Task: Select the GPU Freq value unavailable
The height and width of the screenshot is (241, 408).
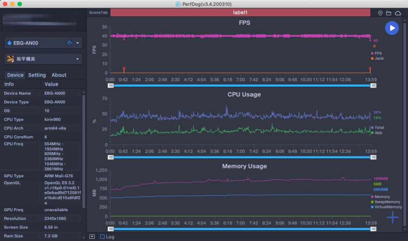Action: click(56, 210)
